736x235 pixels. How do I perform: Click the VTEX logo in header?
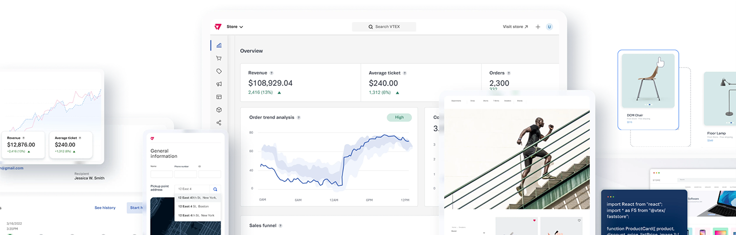point(218,27)
